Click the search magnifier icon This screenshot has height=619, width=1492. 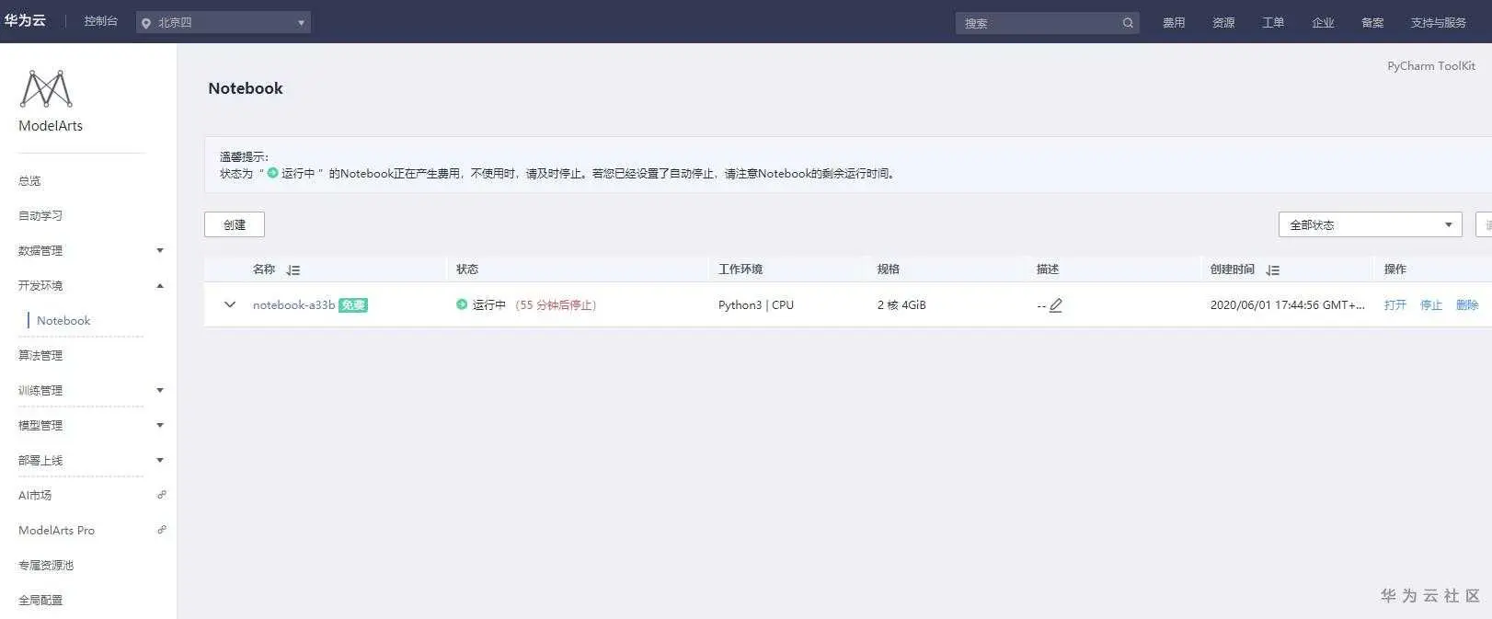pos(1128,23)
